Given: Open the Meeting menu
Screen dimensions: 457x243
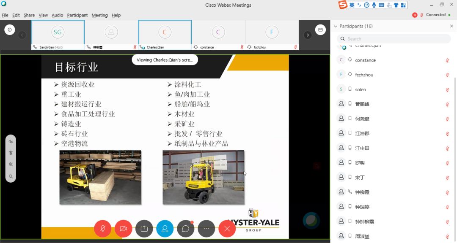Looking at the screenshot, I should 99,15.
